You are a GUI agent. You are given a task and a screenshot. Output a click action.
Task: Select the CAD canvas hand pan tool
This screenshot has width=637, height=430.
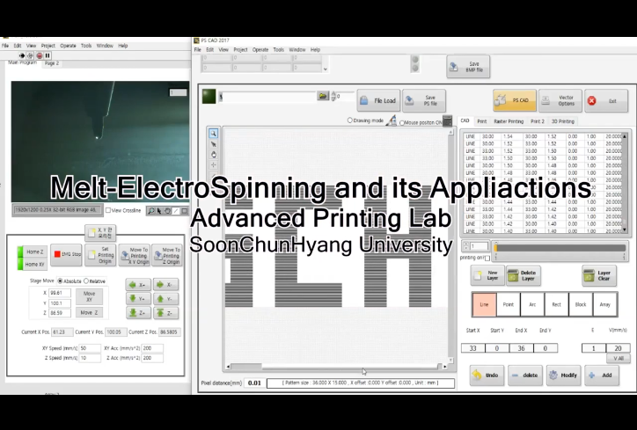pyautogui.click(x=213, y=155)
